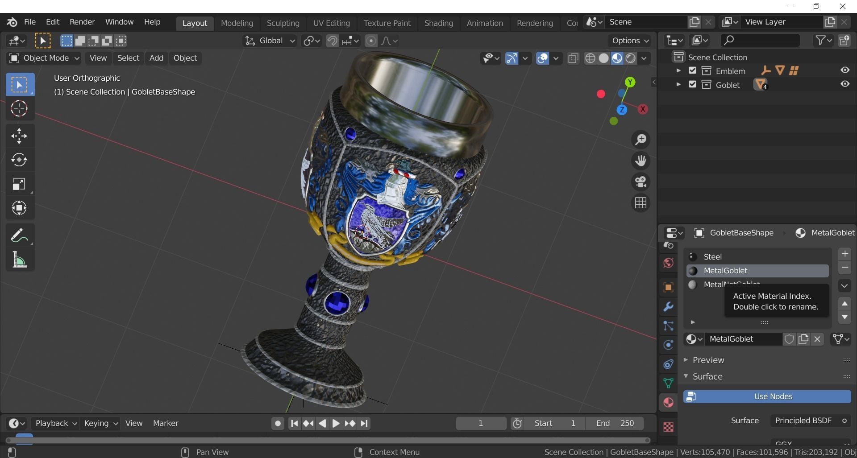Open the Global orientation dropdown
The width and height of the screenshot is (857, 458).
pos(270,41)
